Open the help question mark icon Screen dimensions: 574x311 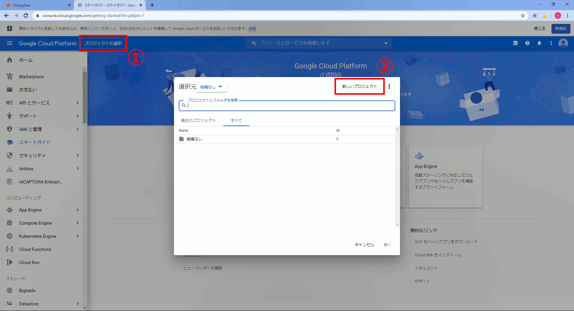(527, 43)
